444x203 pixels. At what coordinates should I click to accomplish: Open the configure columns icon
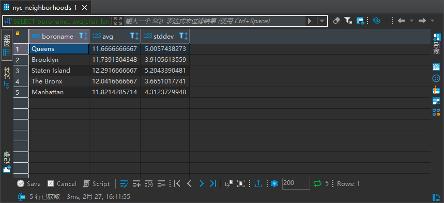pos(360,21)
